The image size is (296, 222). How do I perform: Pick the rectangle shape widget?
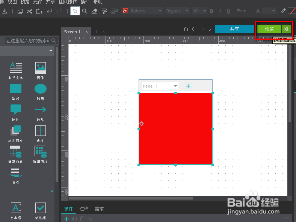click(16, 89)
